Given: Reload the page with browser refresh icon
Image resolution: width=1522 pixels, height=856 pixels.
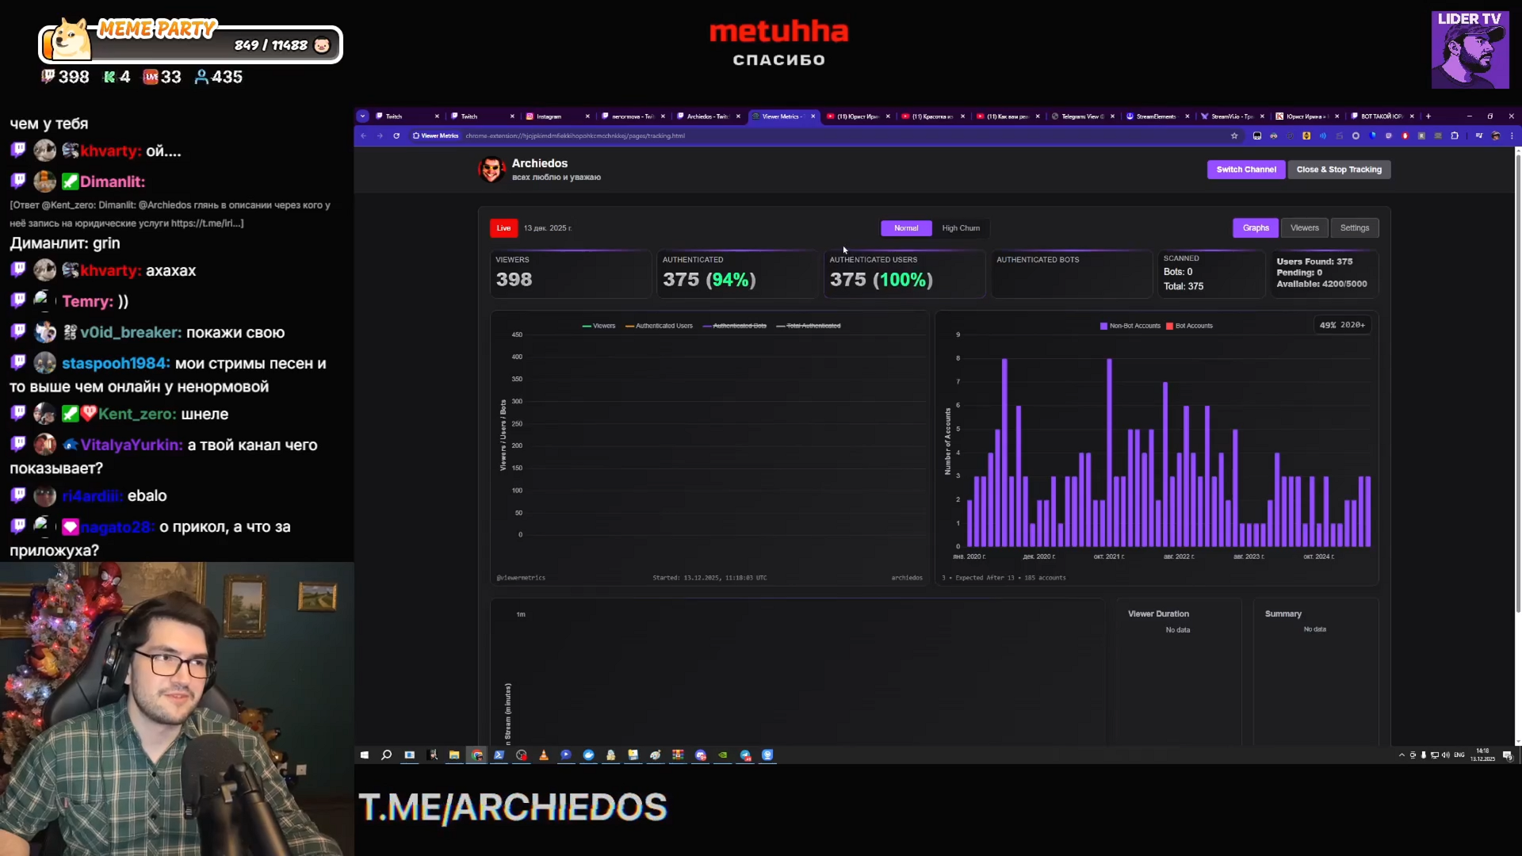Looking at the screenshot, I should pos(396,136).
